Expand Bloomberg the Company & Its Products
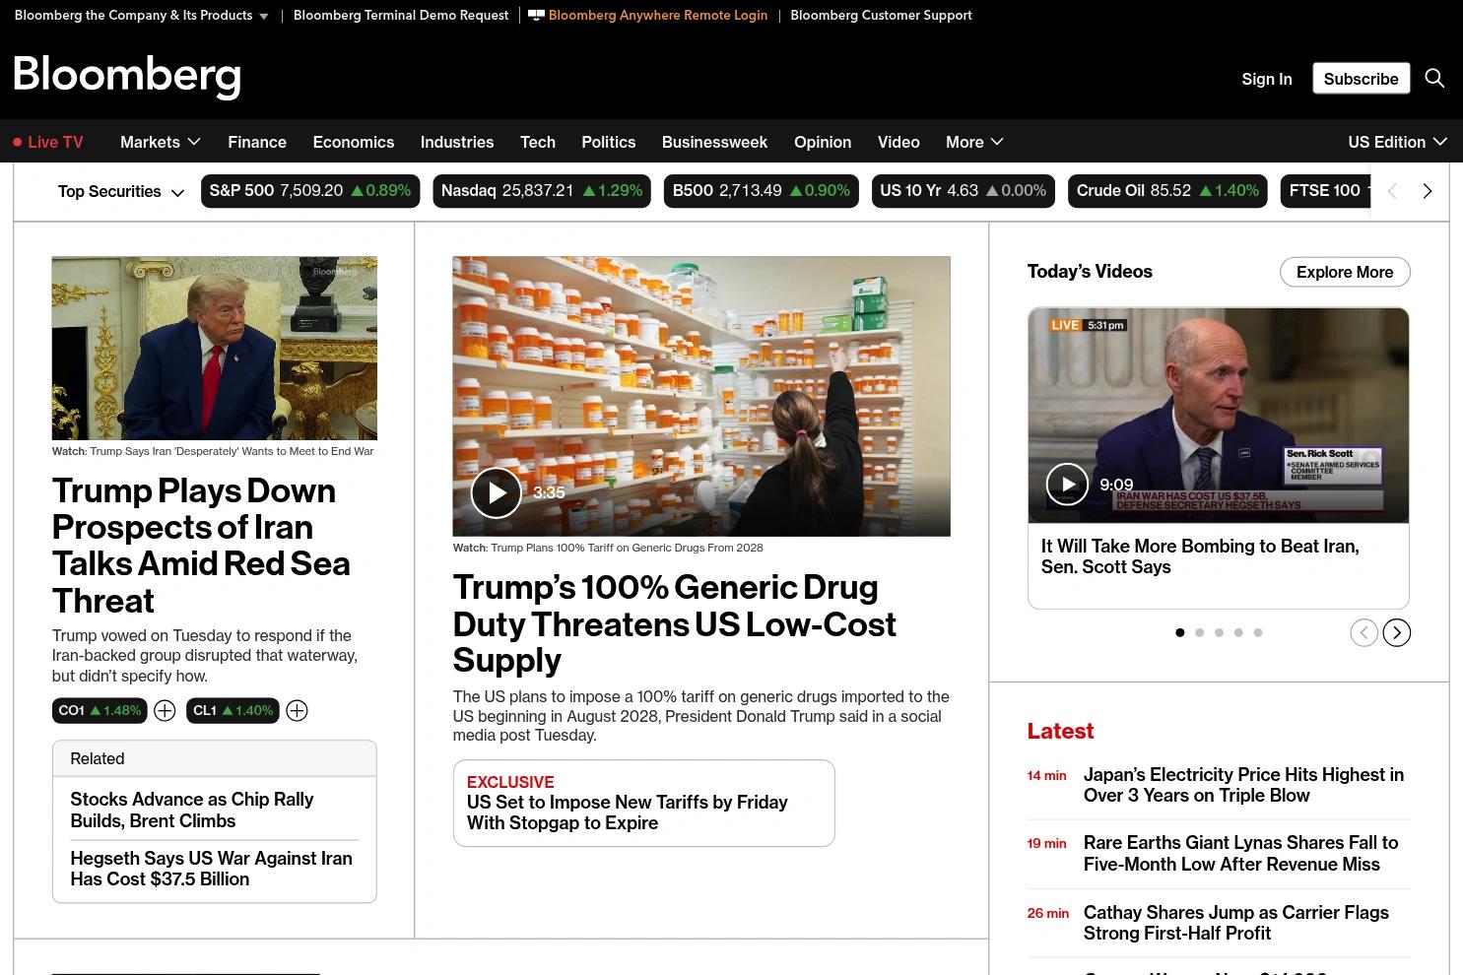Screen dimensions: 1463x975 coord(142,15)
